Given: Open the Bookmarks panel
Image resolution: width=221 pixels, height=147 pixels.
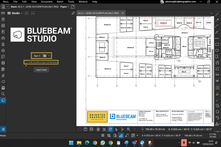Looking at the screenshot, I should [x=3, y=32].
